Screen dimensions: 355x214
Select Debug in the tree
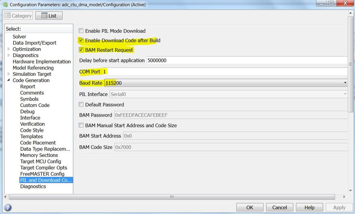pos(27,112)
